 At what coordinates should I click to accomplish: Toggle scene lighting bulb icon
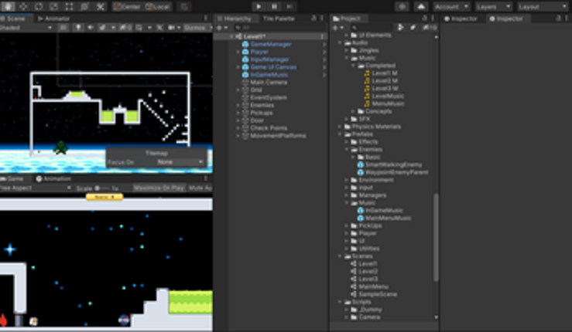[78, 28]
